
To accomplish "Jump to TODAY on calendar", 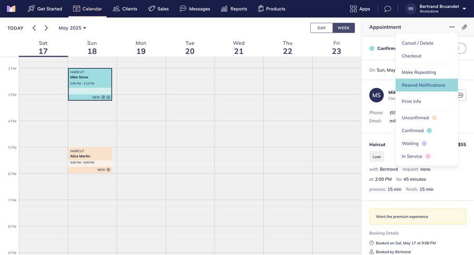I will 15,28.
